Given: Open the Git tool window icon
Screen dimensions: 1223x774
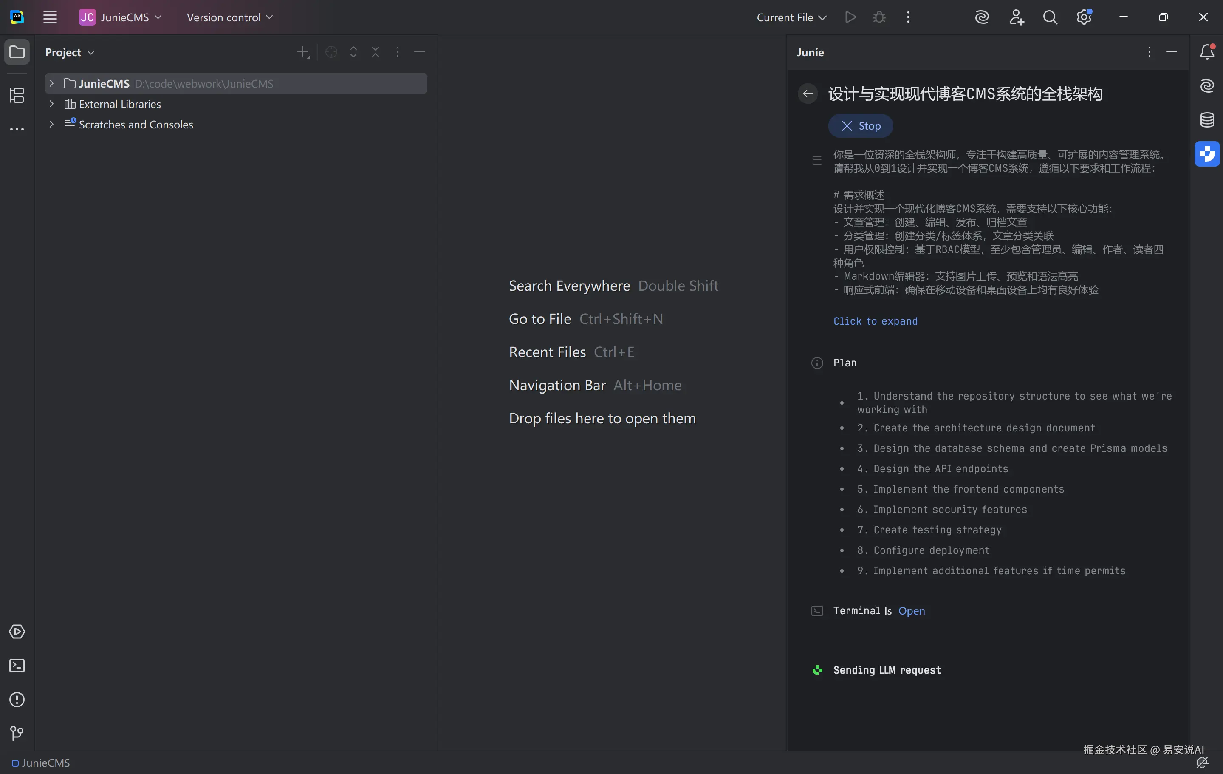Looking at the screenshot, I should [x=17, y=733].
